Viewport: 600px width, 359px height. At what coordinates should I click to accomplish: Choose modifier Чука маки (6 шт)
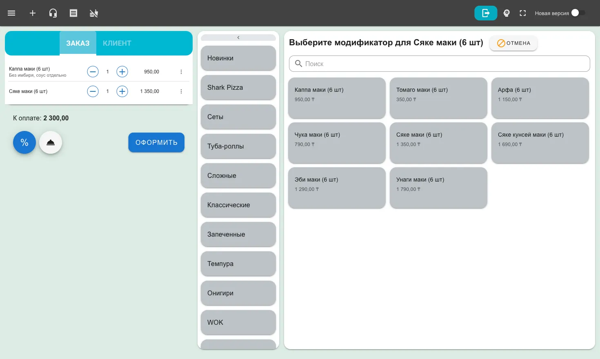pyautogui.click(x=337, y=143)
